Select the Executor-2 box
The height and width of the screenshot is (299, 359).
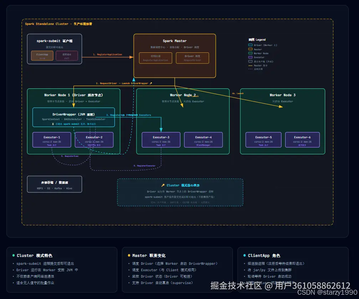pyautogui.click(x=94, y=140)
